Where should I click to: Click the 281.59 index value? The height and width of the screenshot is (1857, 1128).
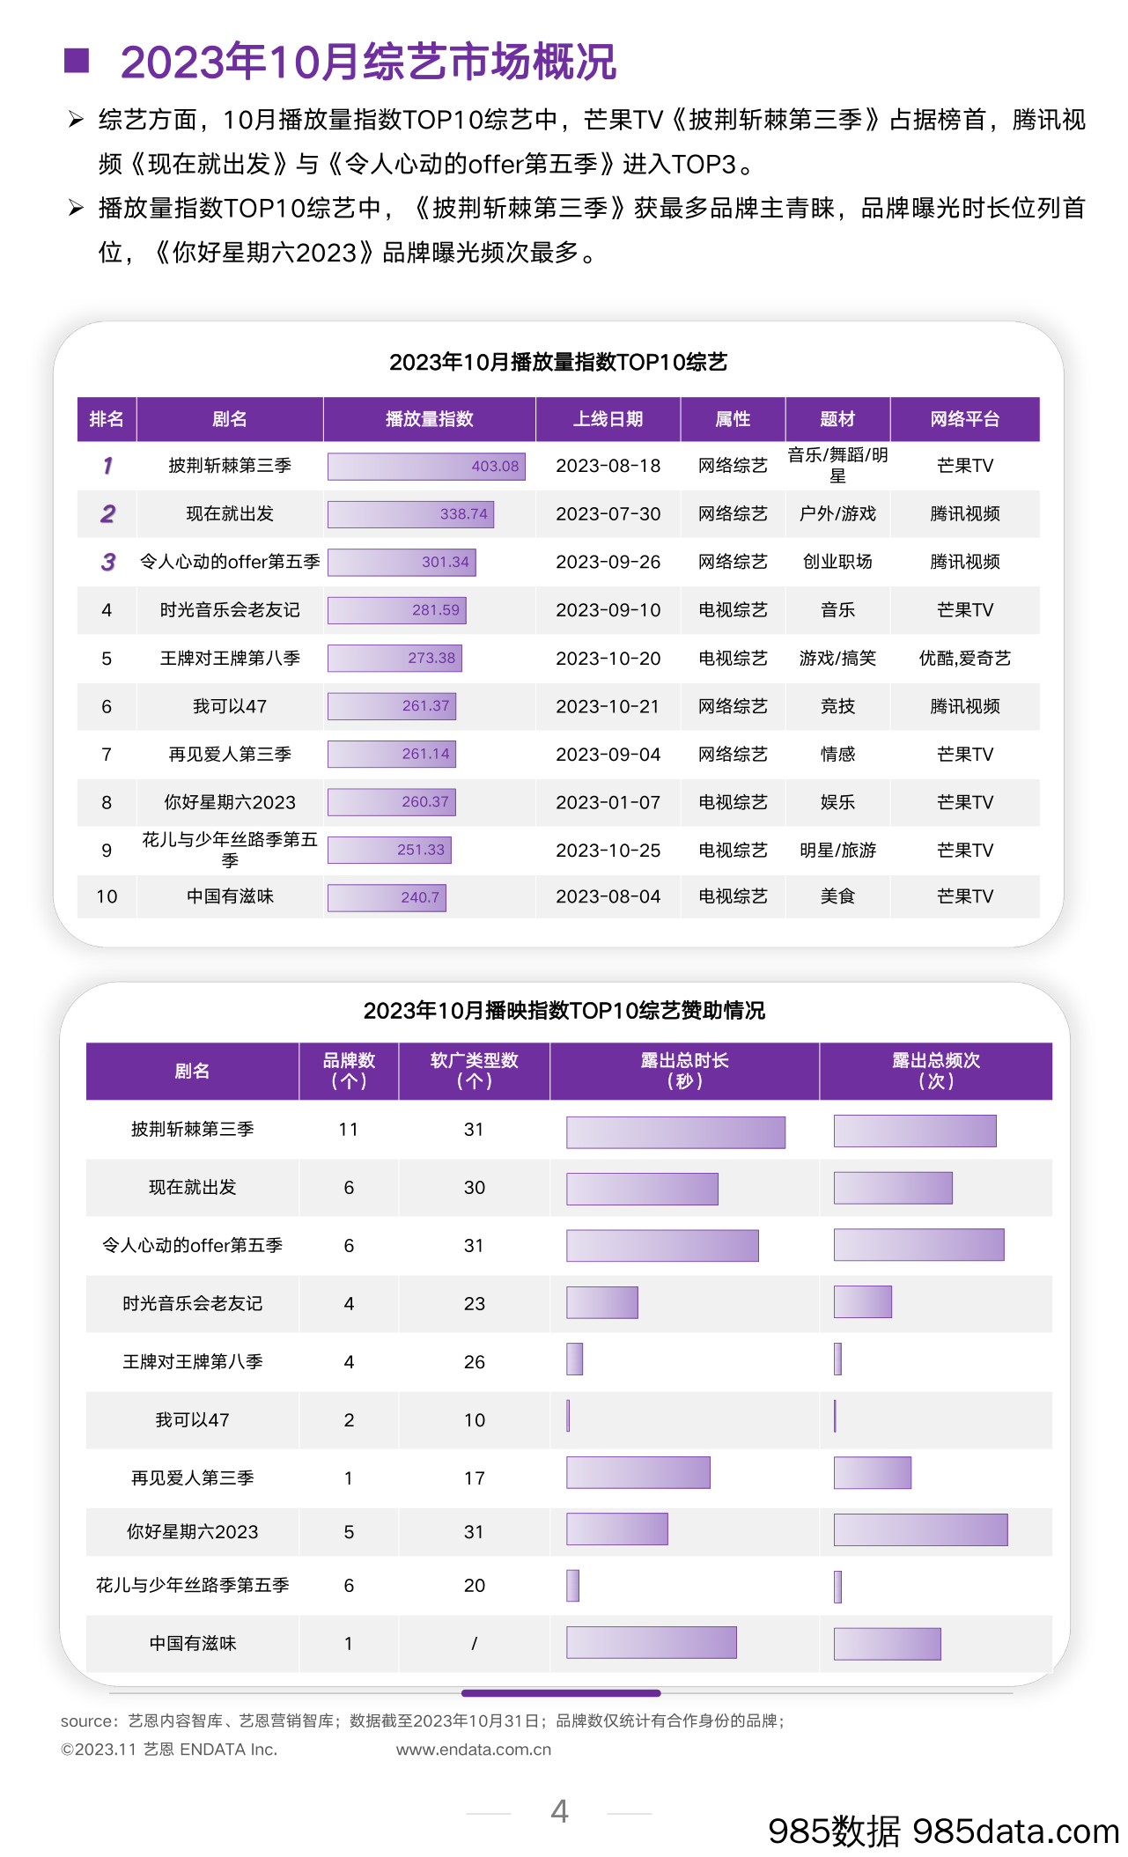436,610
